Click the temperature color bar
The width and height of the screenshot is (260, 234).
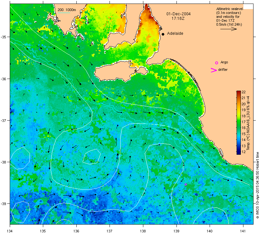click(239, 123)
